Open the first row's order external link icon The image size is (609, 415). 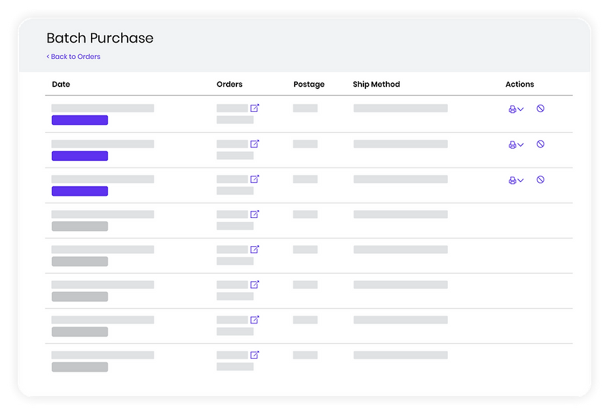[x=255, y=108]
